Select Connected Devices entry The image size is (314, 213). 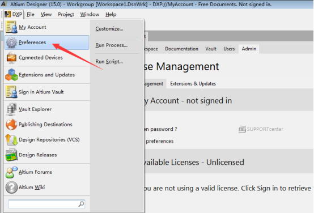pyautogui.click(x=47, y=58)
